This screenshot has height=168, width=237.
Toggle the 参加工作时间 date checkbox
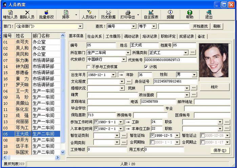tap(96, 122)
